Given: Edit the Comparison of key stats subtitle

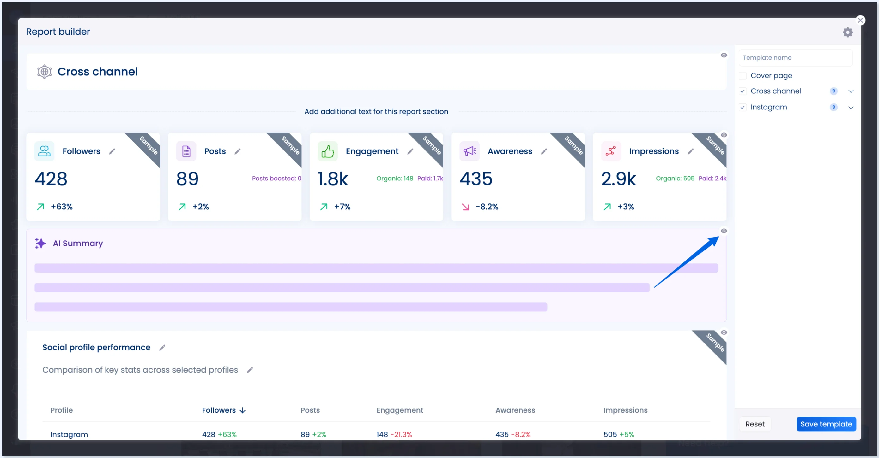Looking at the screenshot, I should pos(250,370).
